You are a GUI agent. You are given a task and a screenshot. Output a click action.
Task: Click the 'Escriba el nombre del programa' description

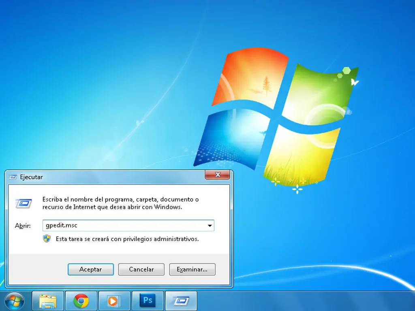pos(120,203)
